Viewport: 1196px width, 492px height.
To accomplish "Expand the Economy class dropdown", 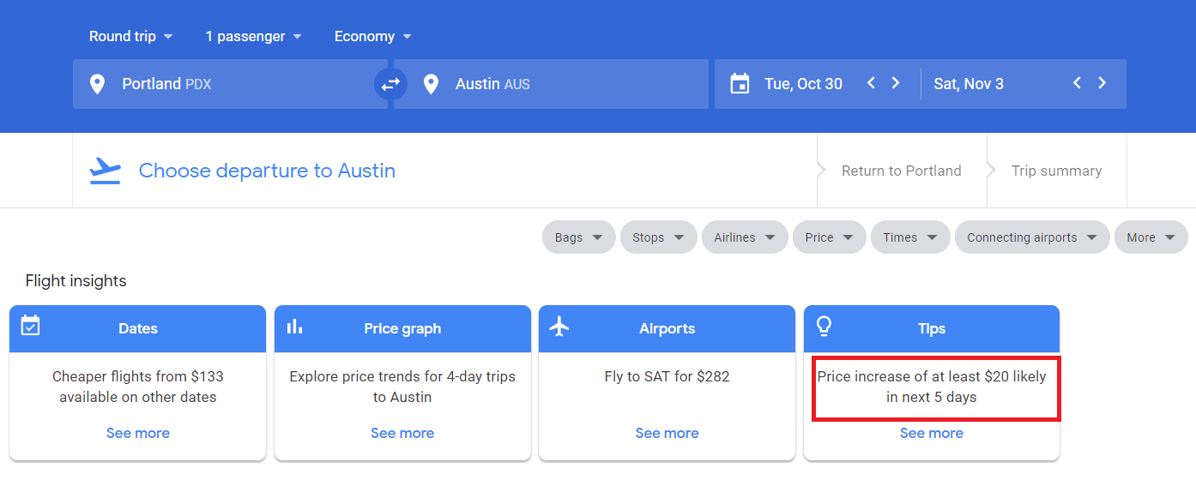I will 373,36.
